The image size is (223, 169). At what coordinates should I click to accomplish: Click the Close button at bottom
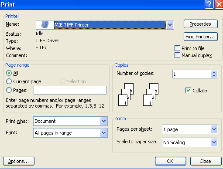[206, 161]
